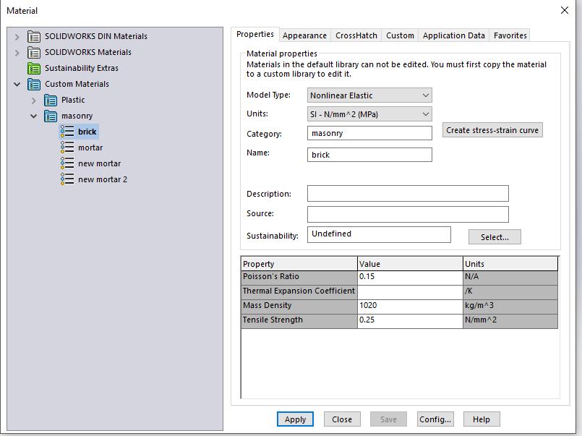Go to the Application Data tab

(454, 35)
